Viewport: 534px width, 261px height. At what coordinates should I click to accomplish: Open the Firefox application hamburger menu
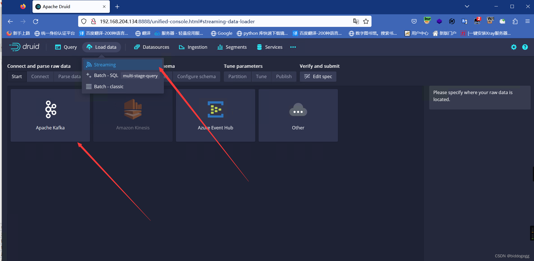point(528,21)
